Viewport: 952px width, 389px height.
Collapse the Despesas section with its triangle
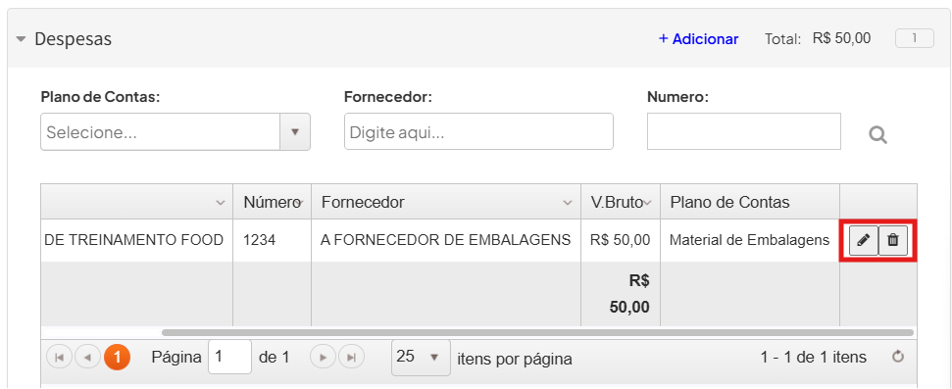click(22, 39)
